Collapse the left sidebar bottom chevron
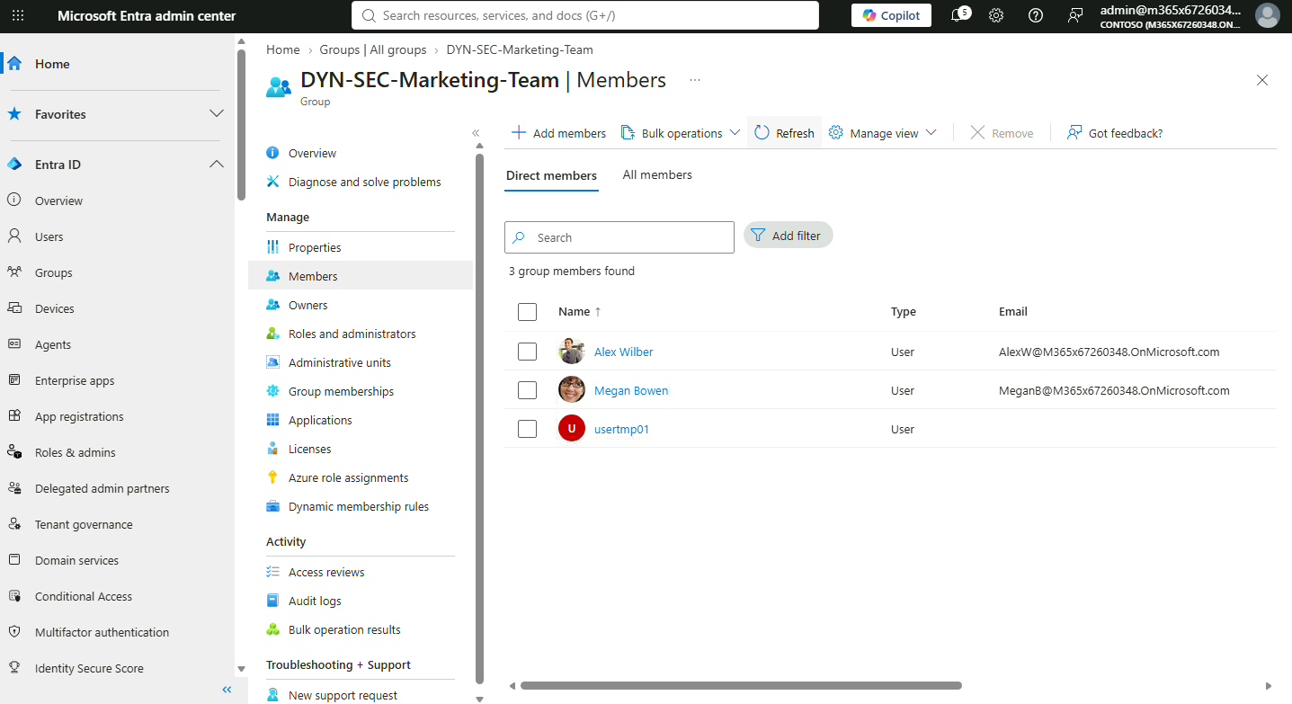 227,690
